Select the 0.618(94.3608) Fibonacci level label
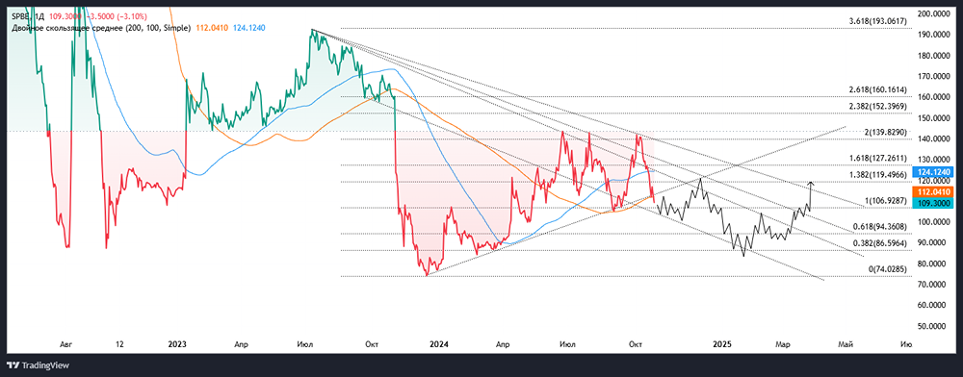 880,227
